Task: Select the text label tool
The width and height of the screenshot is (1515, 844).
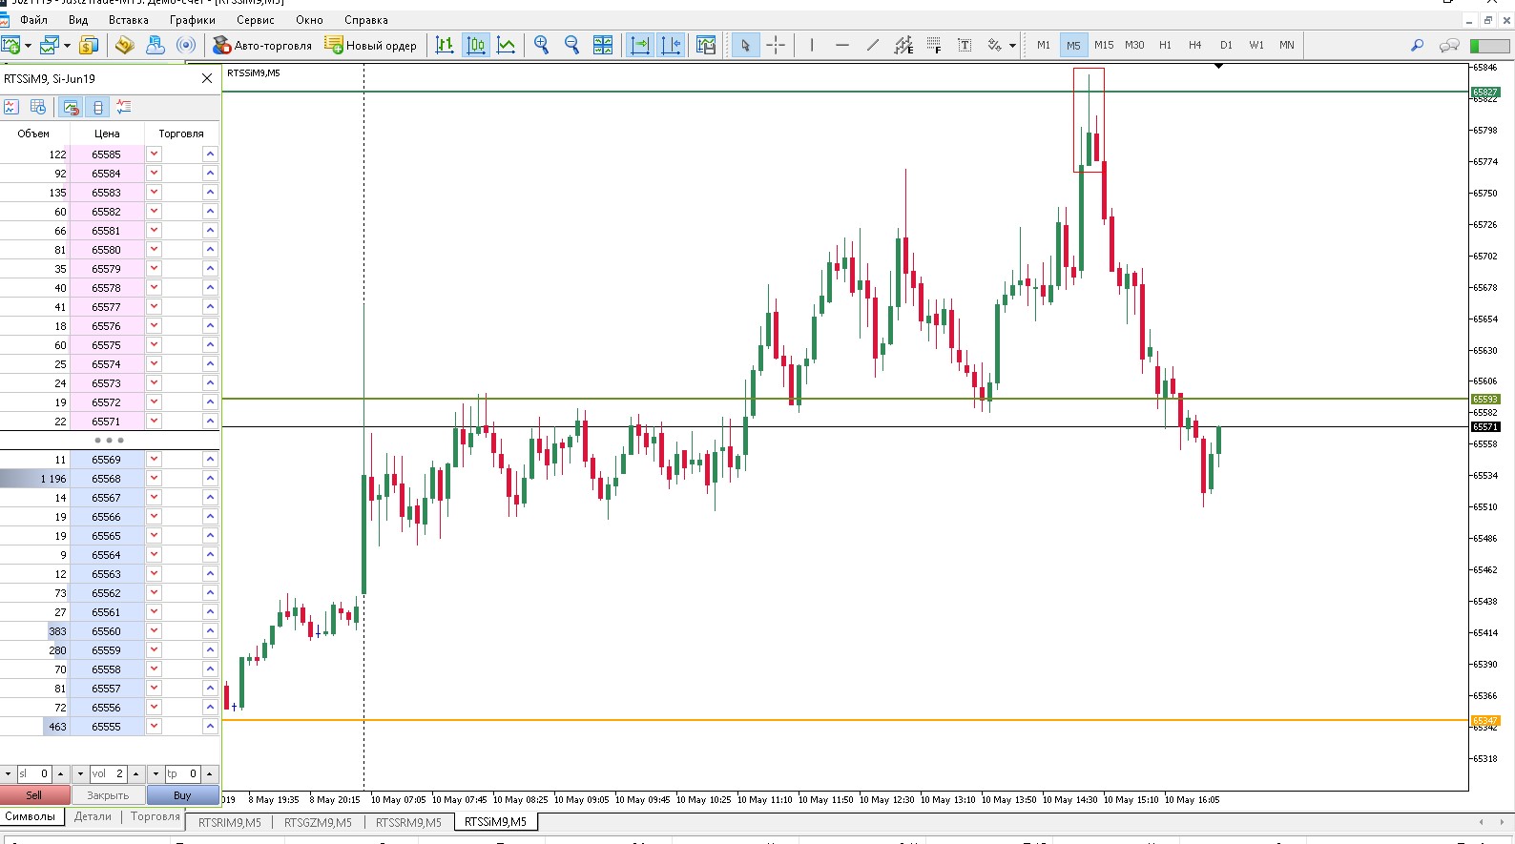Action: 965,45
